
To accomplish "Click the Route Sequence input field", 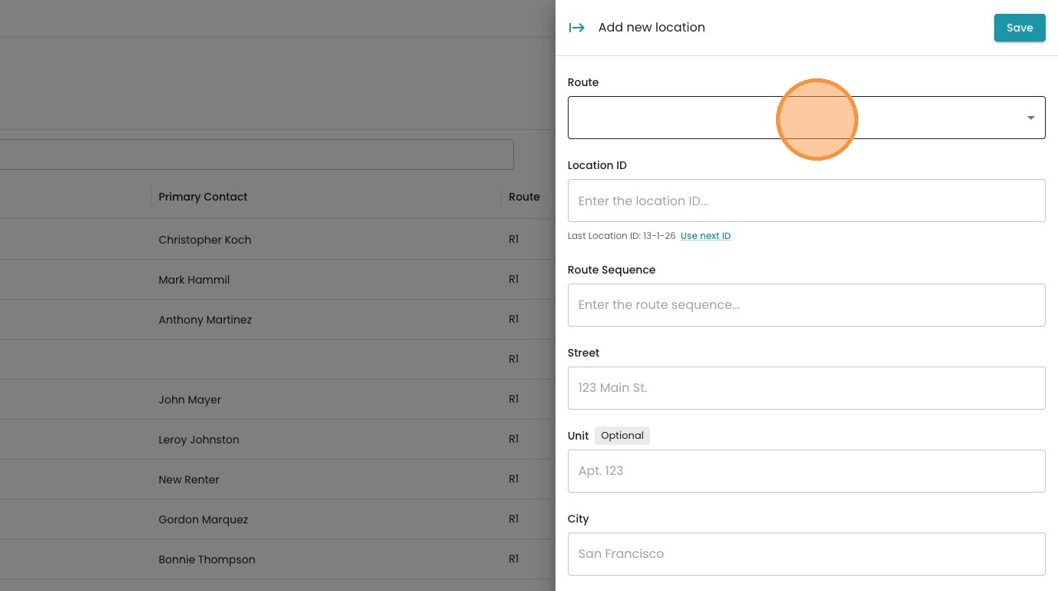I will tap(806, 305).
